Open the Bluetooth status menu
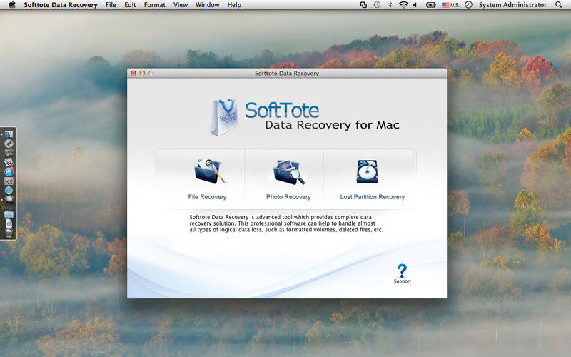 point(390,5)
